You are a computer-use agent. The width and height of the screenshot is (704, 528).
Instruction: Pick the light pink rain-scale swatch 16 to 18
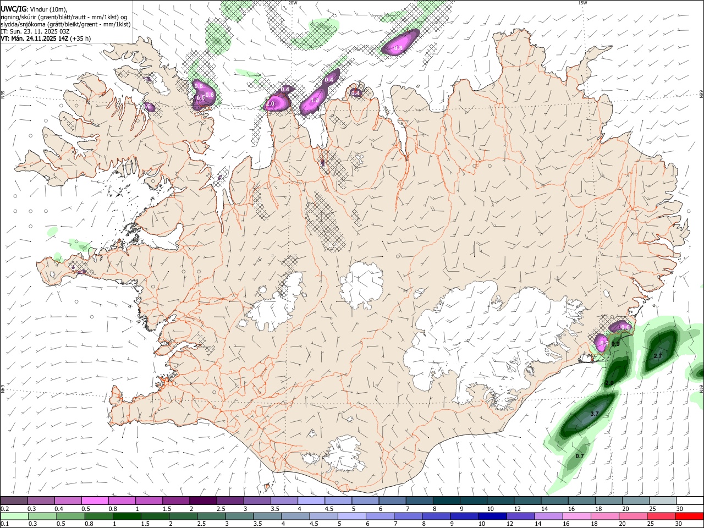click(576, 516)
